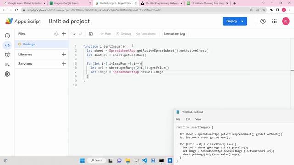Image resolution: width=294 pixels, height=165 pixels.
Task: Open Visual Studio Code from taskbar
Action: tap(145, 160)
